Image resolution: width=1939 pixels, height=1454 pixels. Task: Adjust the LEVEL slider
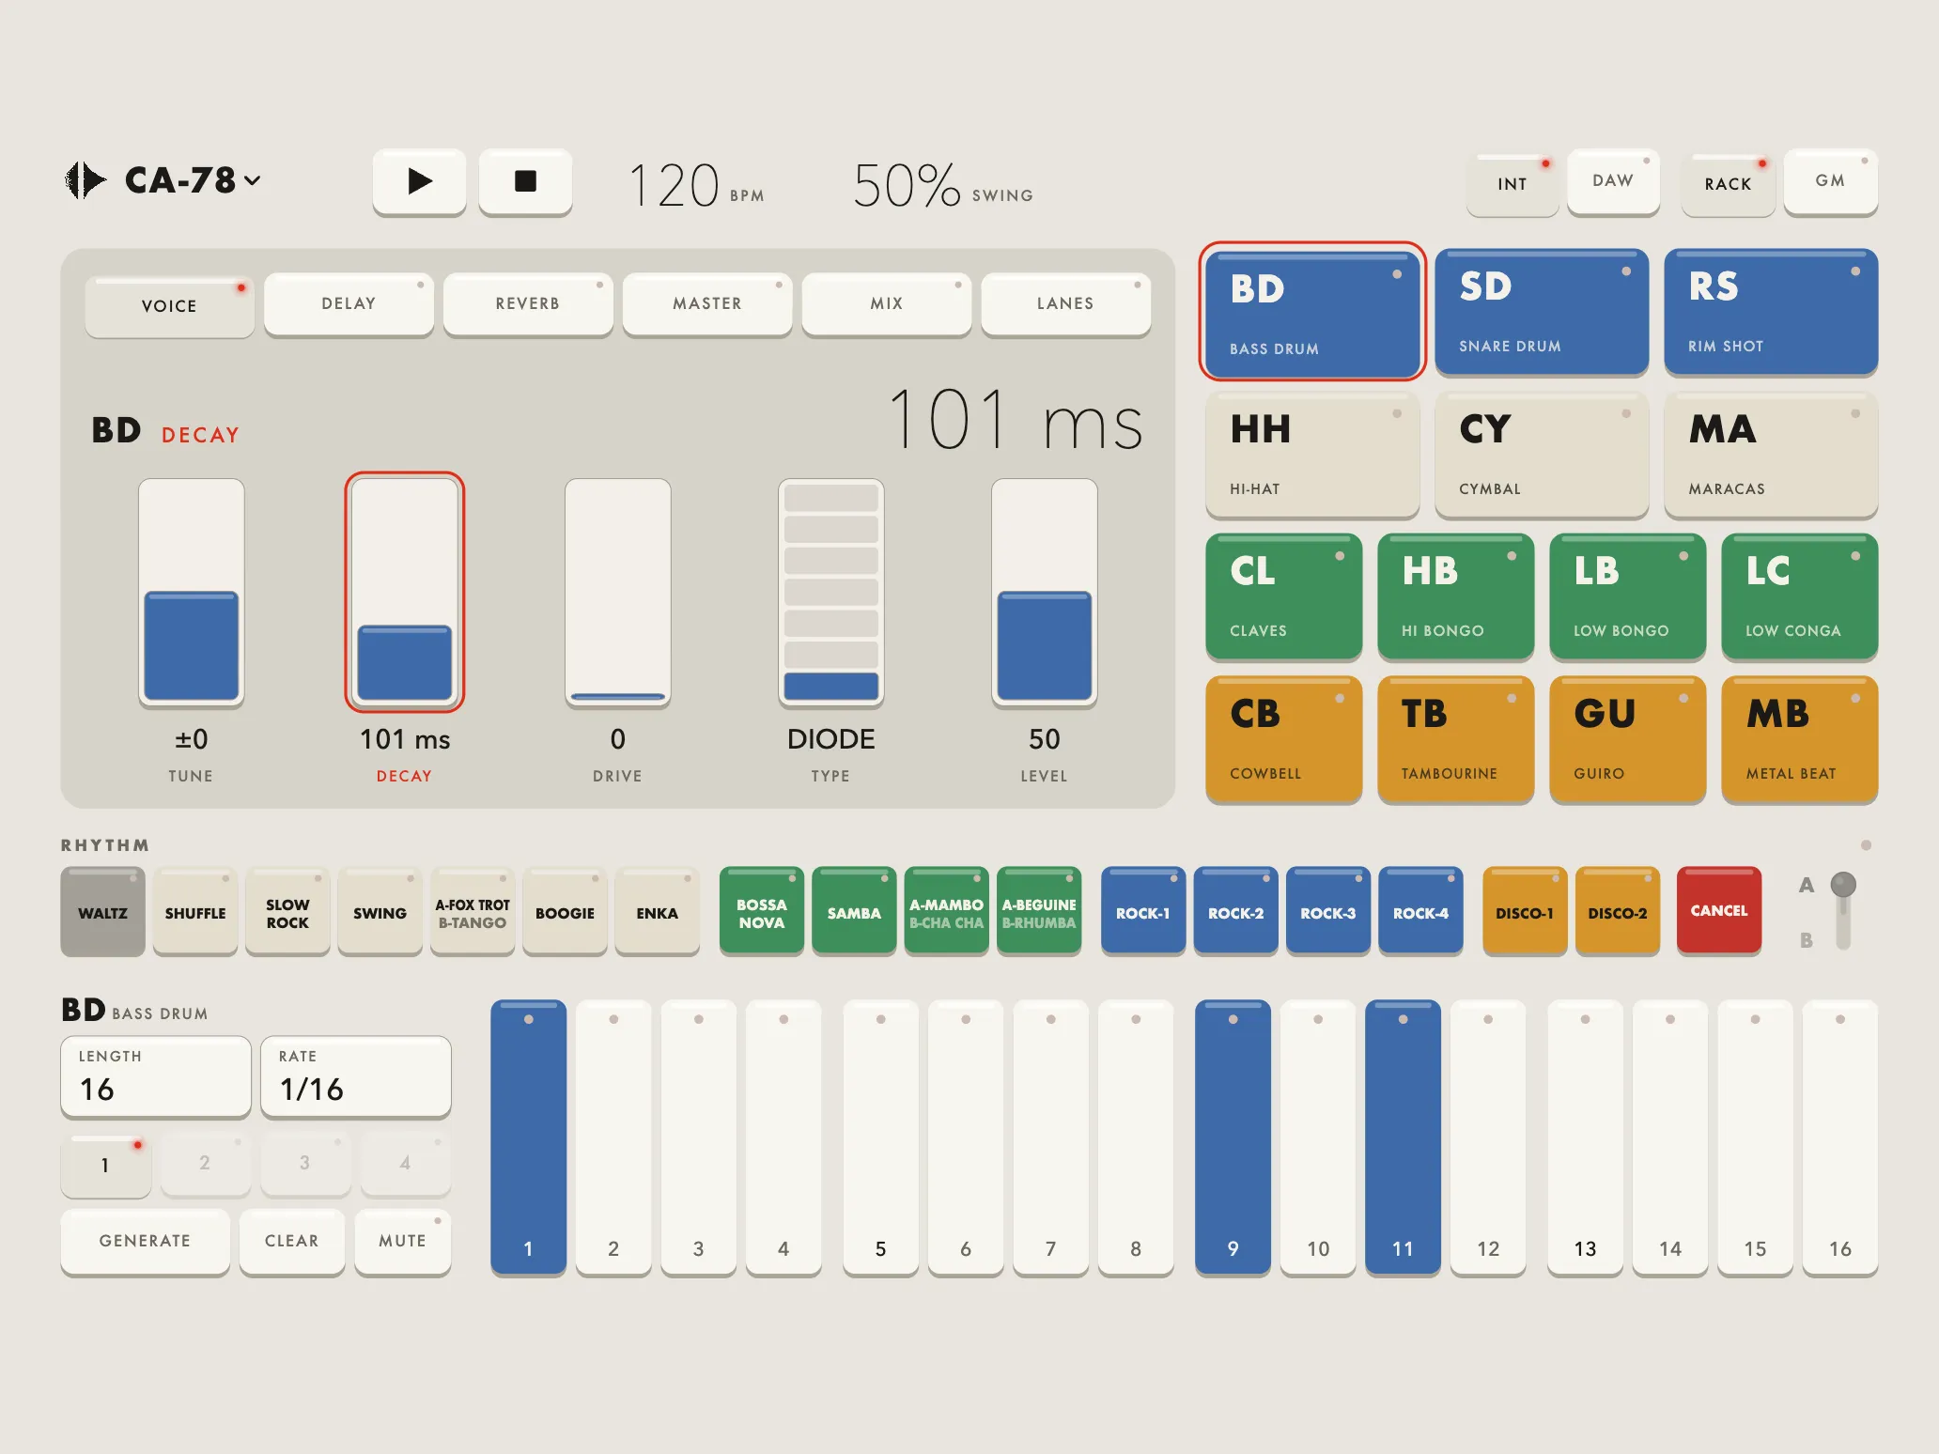pyautogui.click(x=1045, y=592)
